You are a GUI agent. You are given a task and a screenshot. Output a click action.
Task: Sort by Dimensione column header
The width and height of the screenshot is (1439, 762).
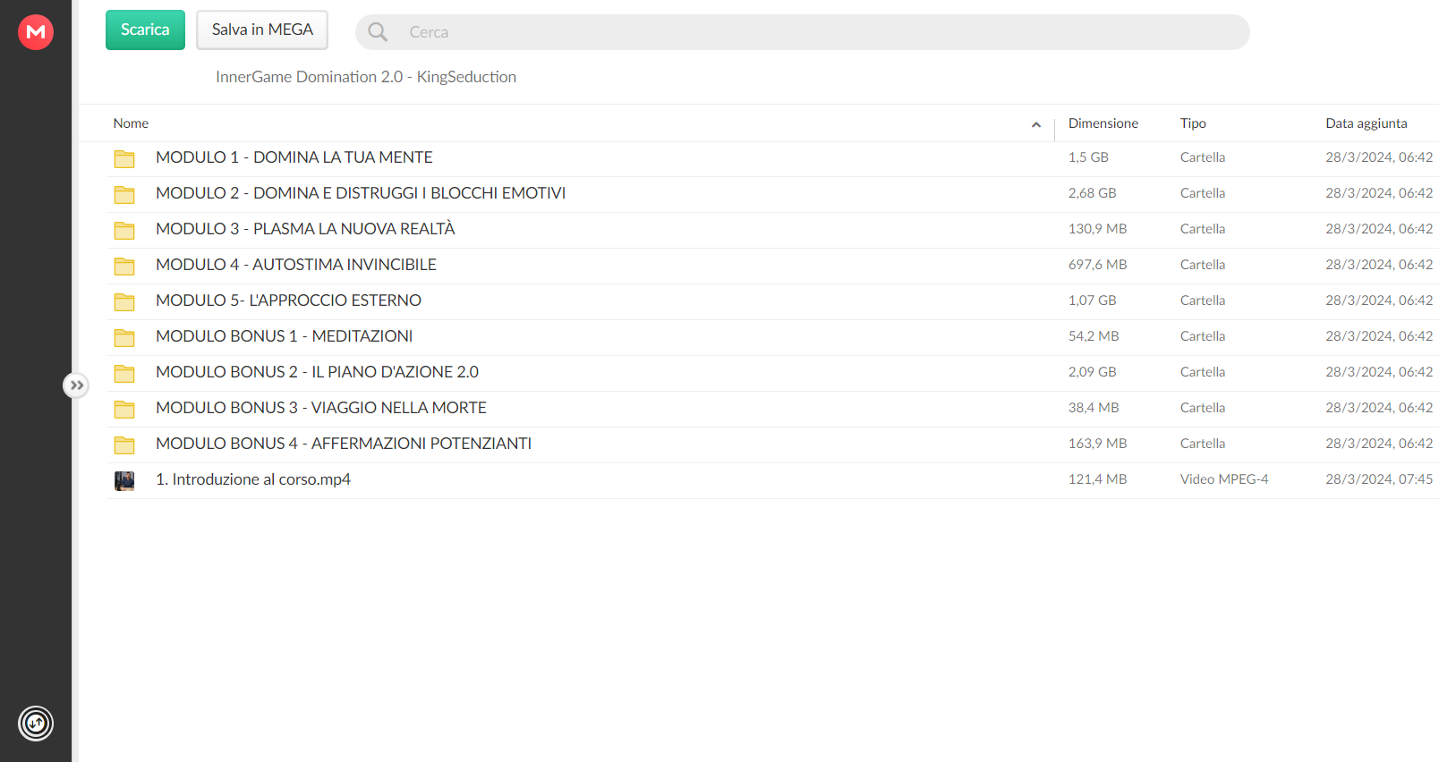point(1103,123)
